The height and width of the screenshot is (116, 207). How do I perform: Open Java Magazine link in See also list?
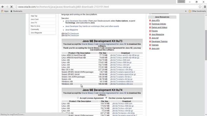[71, 30]
